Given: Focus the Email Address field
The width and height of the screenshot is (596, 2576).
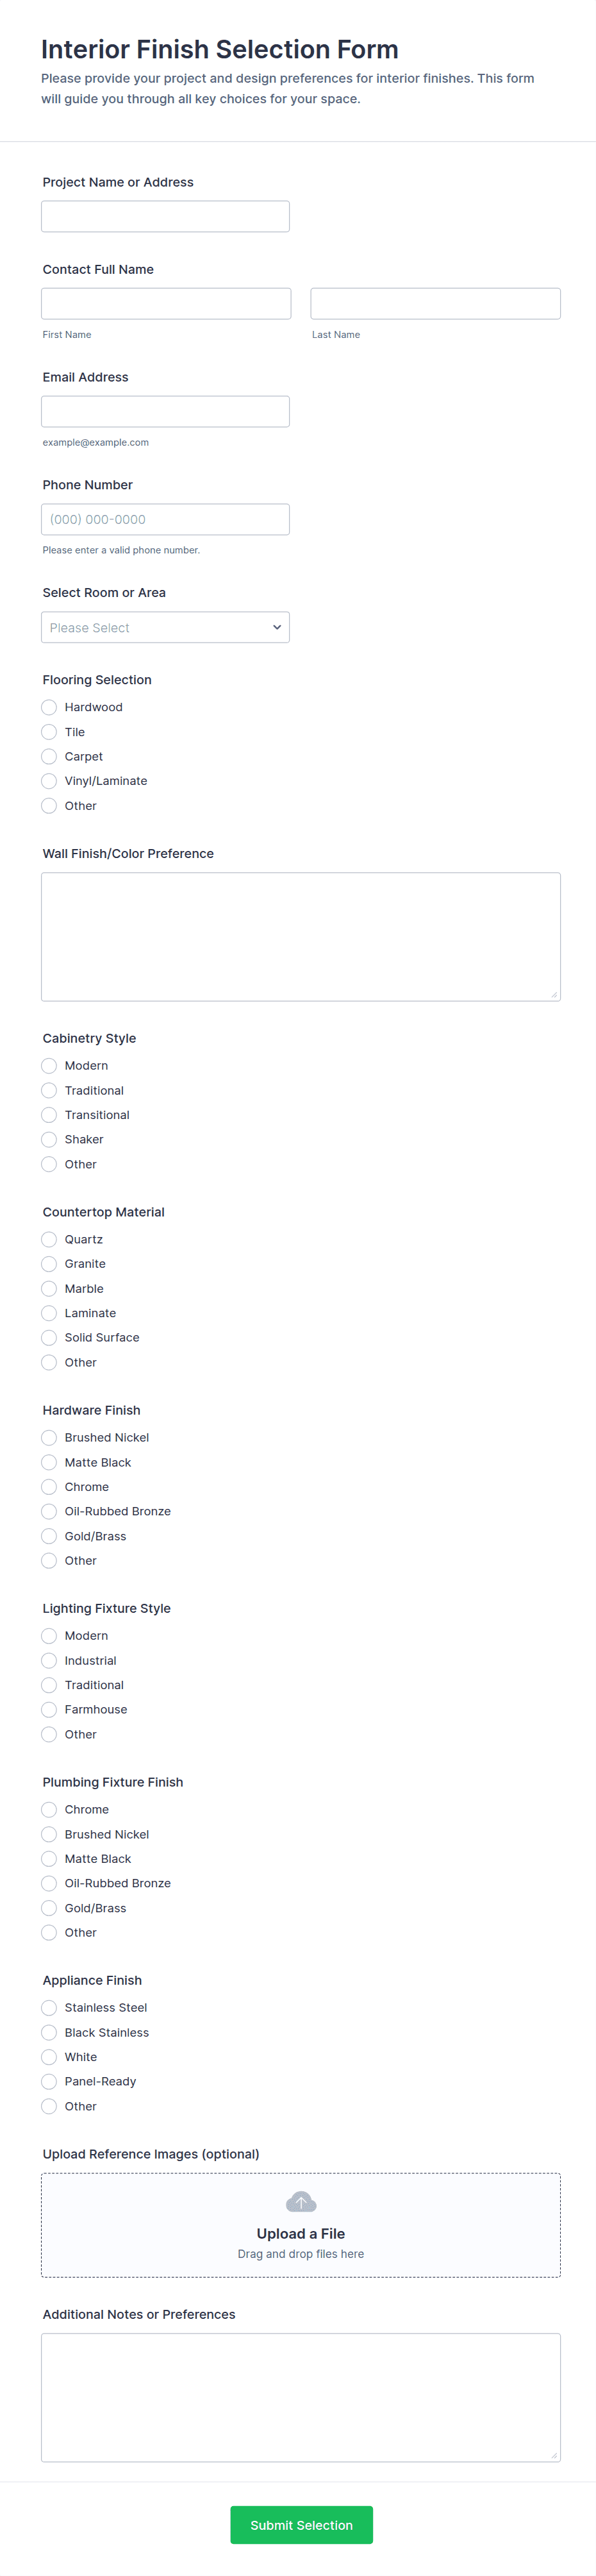Looking at the screenshot, I should pyautogui.click(x=165, y=411).
